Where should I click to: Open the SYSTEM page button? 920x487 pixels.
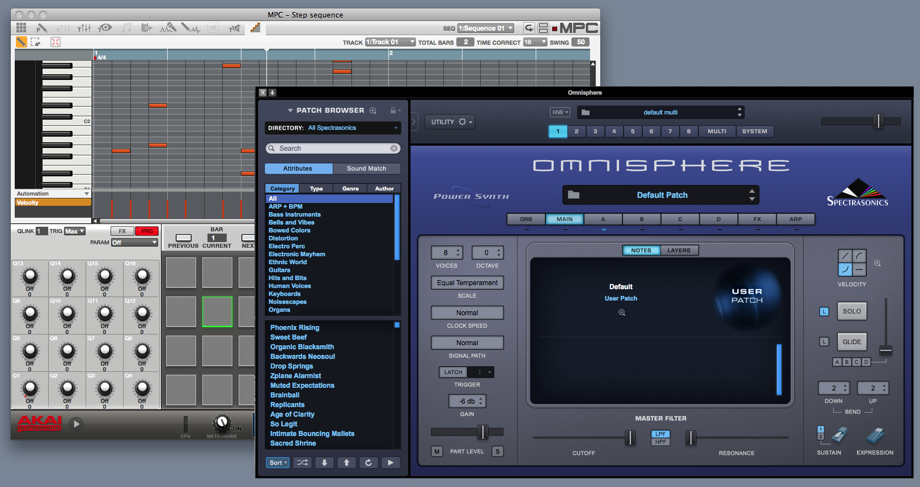click(x=755, y=132)
